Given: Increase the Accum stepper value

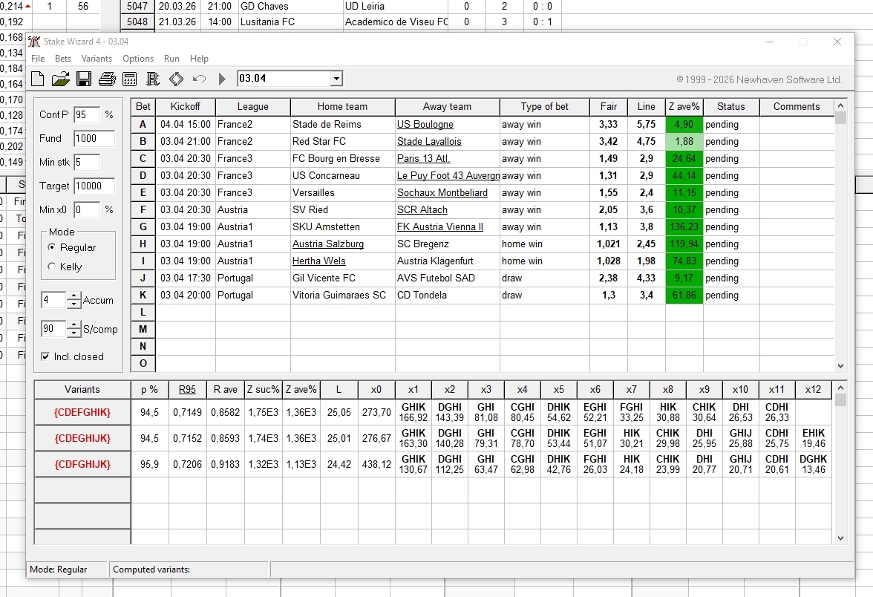Looking at the screenshot, I should point(73,296).
